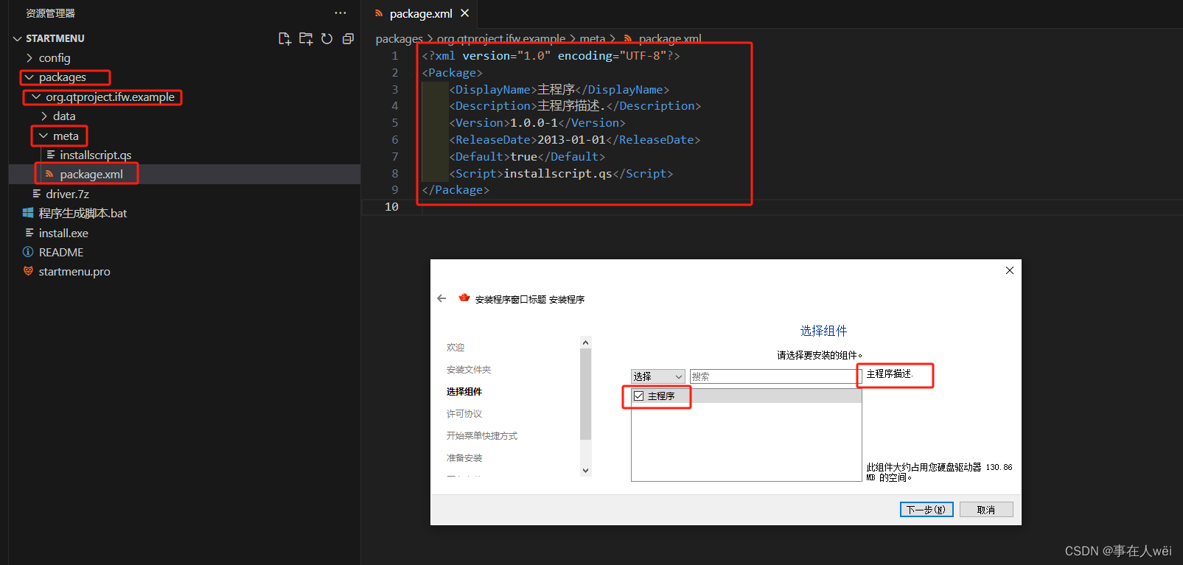This screenshot has height=565, width=1183.
Task: Open the README file
Action: pyautogui.click(x=61, y=252)
